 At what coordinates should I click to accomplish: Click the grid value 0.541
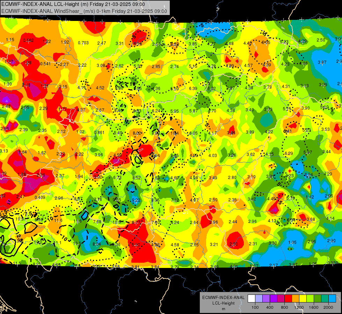pyautogui.click(x=45, y=63)
